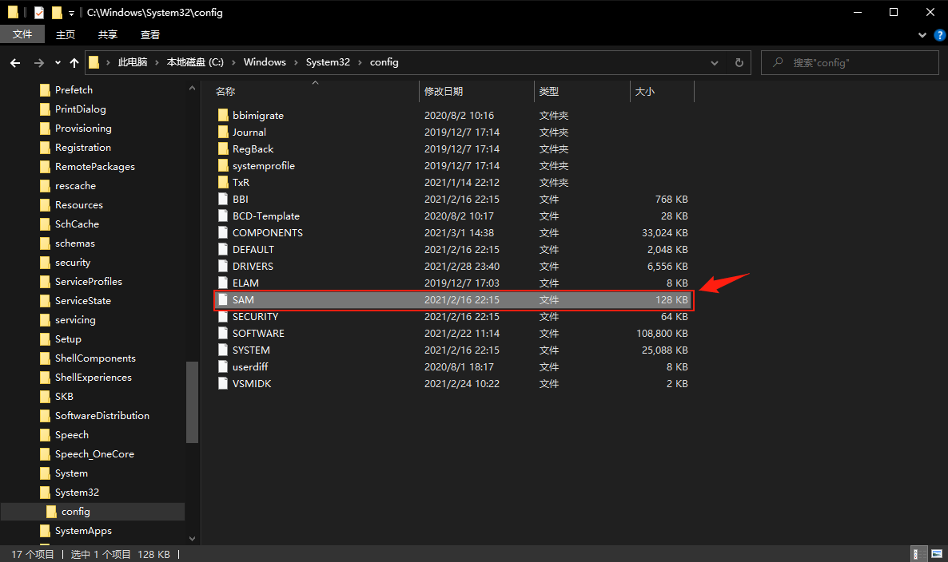The width and height of the screenshot is (948, 562).
Task: Open Provisioning in the navigation tree
Action: (x=83, y=129)
